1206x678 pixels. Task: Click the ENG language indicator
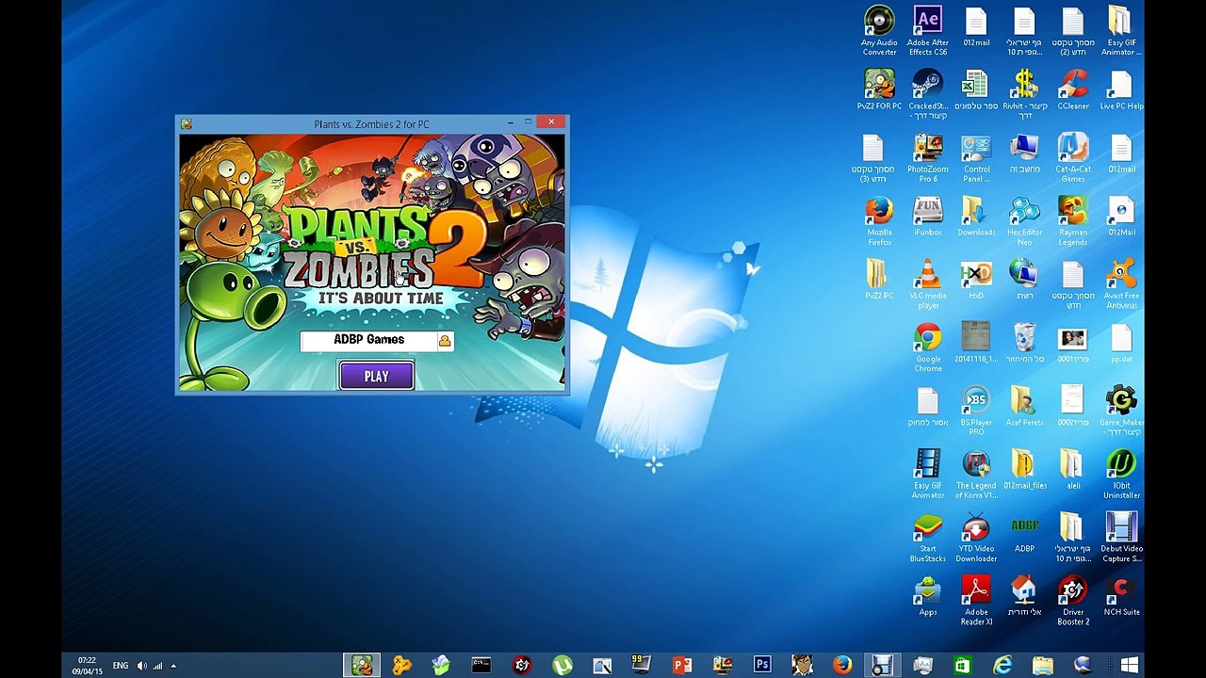121,666
